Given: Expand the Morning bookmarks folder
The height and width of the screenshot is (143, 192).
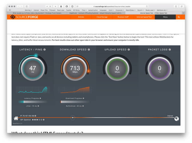Looking at the screenshot, I should tap(29, 10).
